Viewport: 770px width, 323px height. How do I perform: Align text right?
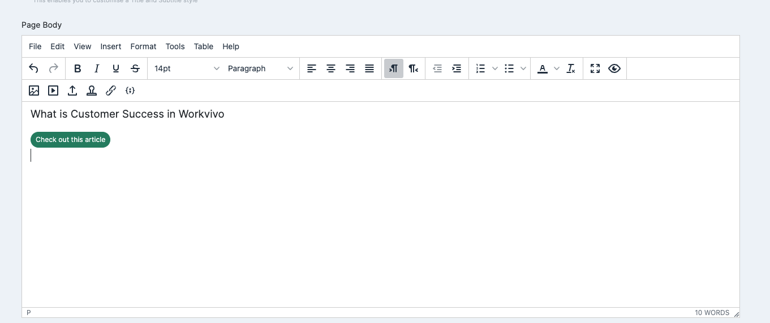coord(350,68)
